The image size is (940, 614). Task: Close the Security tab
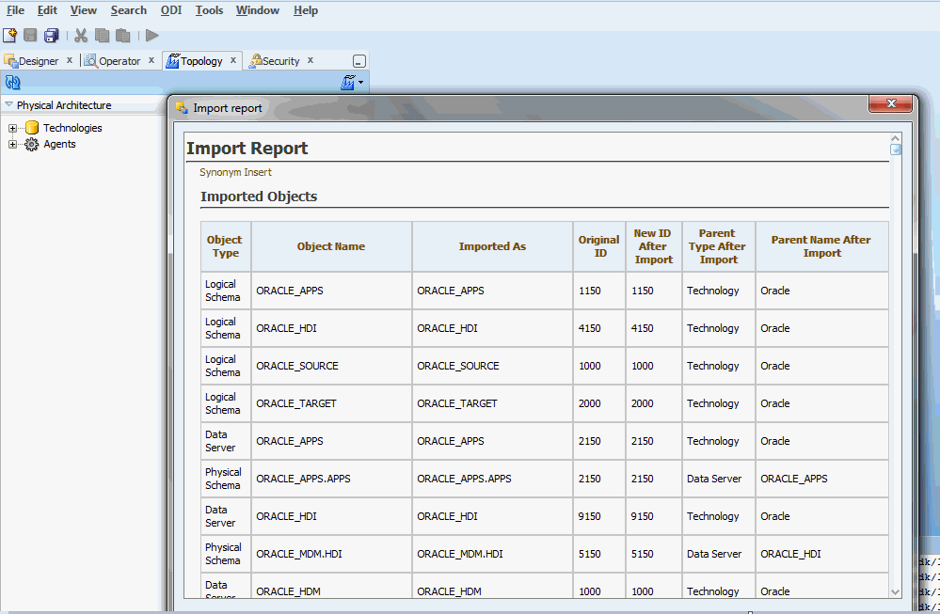[x=311, y=60]
